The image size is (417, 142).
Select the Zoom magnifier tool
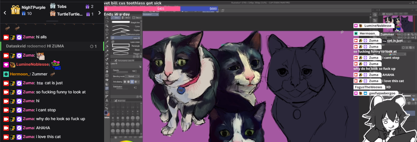point(107,18)
